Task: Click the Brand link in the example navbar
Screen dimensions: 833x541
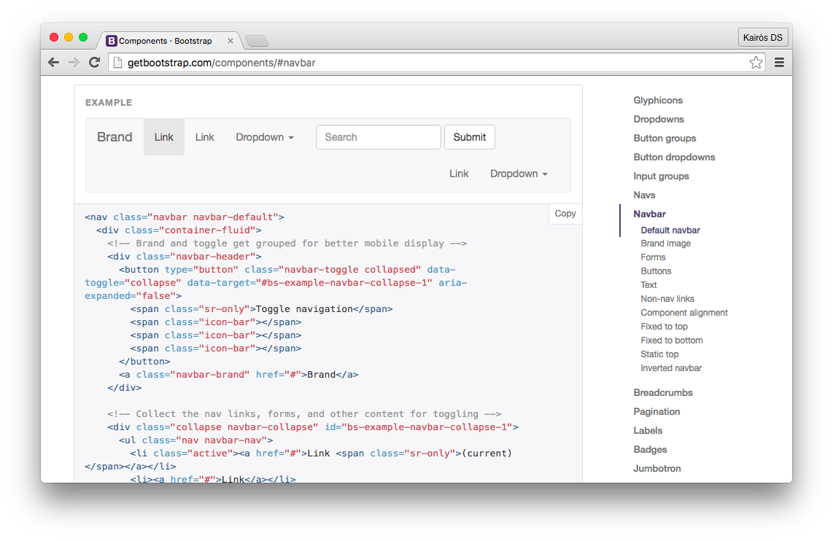Action: 115,137
